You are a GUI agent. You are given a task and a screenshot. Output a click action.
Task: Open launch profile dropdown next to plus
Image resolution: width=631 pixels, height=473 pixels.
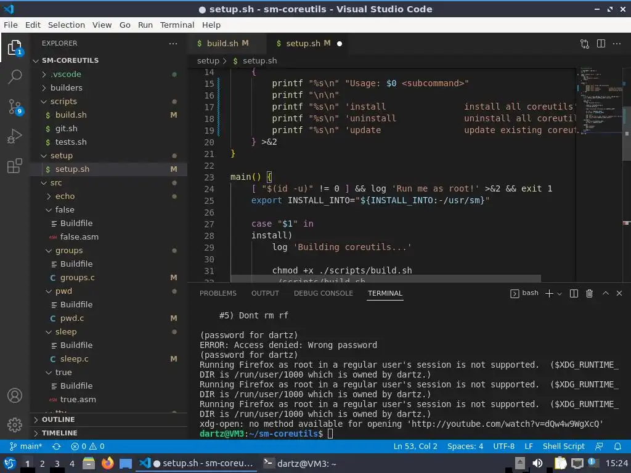coord(560,294)
